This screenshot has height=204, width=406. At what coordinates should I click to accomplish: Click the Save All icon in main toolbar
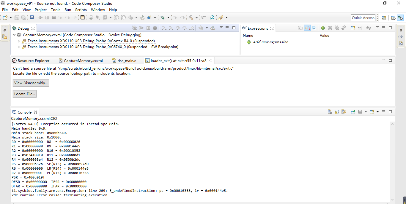point(23,17)
